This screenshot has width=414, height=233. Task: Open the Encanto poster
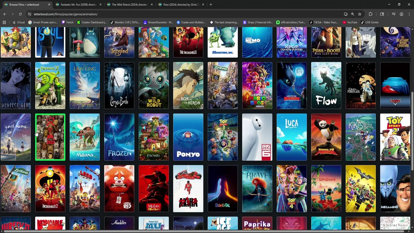(x=154, y=137)
